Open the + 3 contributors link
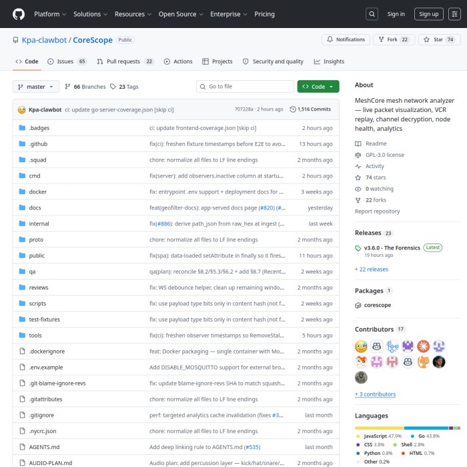 tap(375, 394)
